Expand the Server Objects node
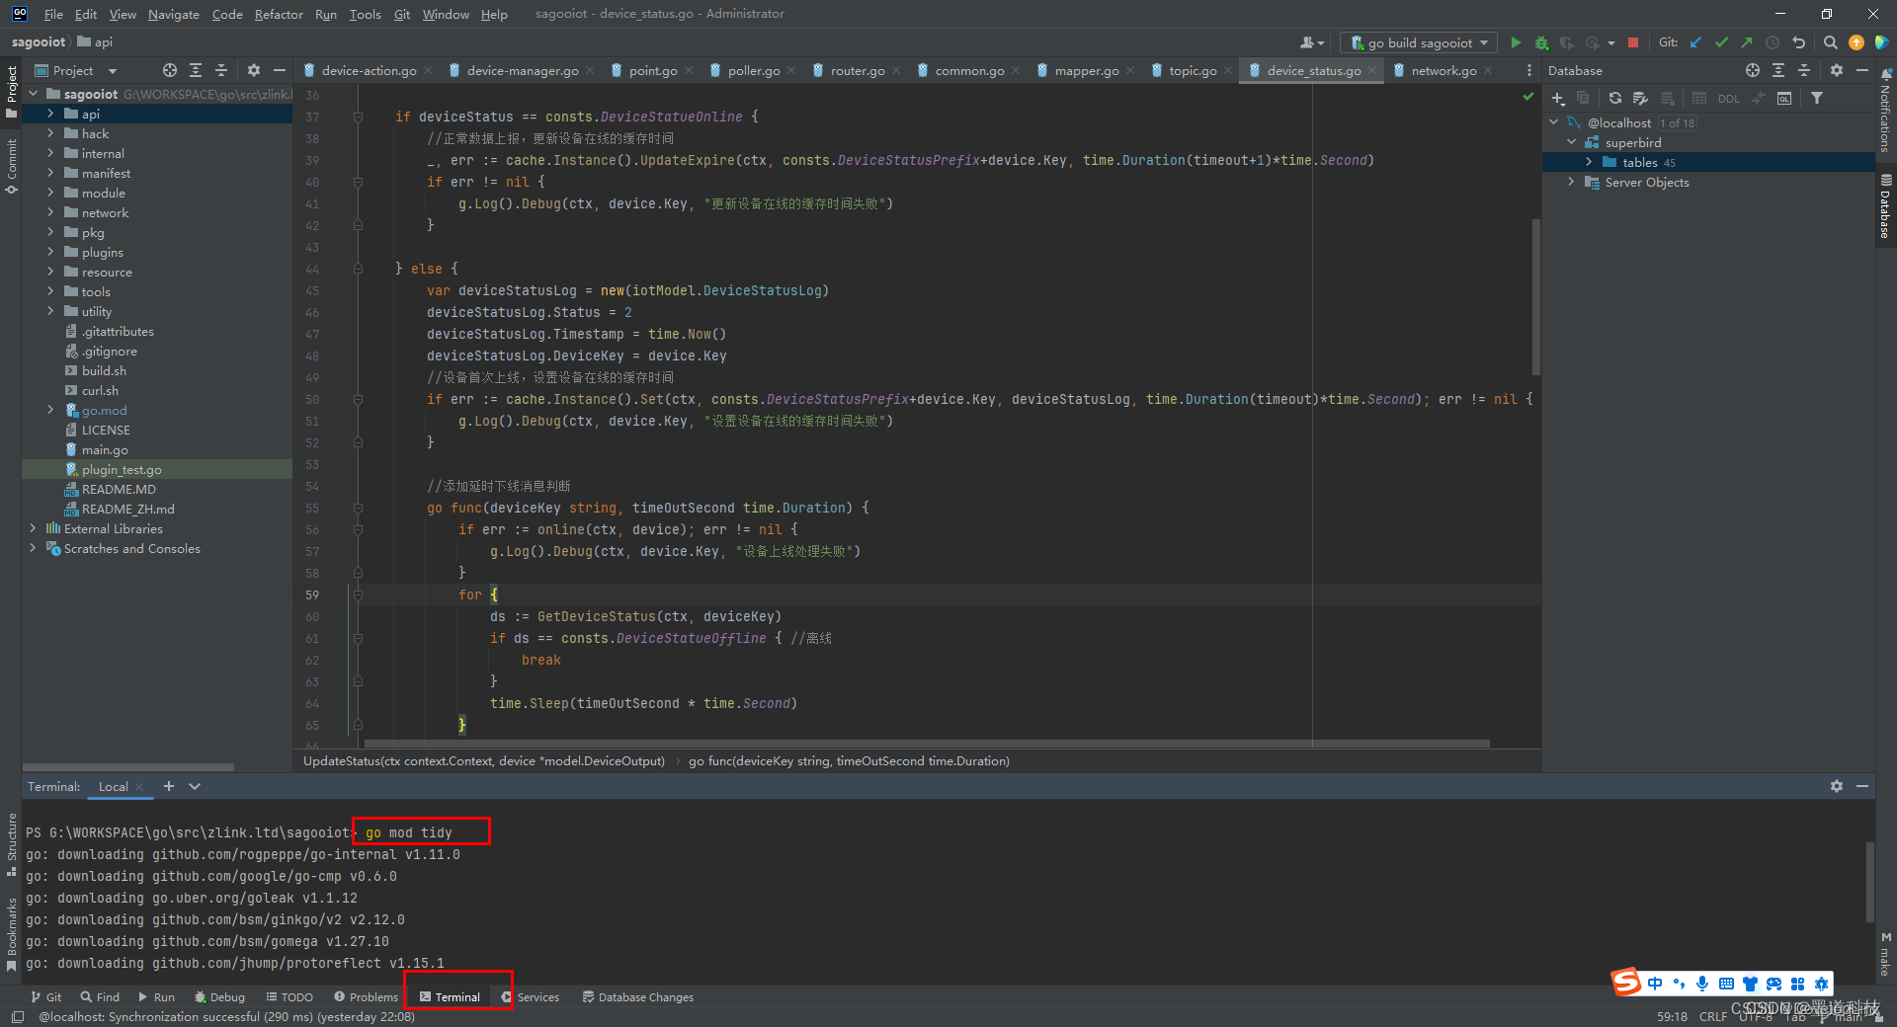Screen dimensions: 1897x1027 [x=1571, y=182]
